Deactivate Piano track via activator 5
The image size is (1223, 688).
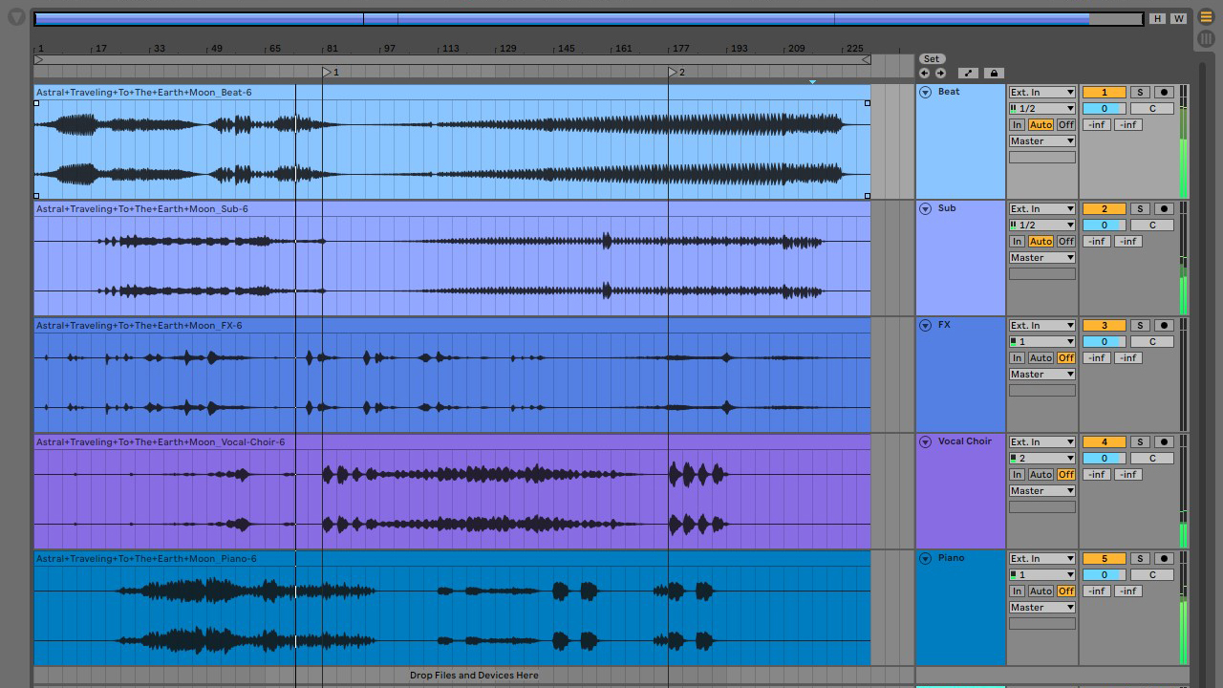coord(1105,559)
